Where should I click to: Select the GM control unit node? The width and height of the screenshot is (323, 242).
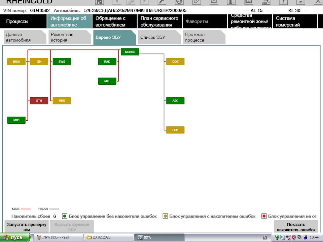[39, 62]
